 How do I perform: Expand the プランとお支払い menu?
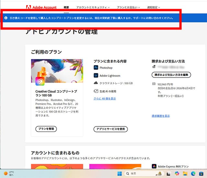point(128,7)
